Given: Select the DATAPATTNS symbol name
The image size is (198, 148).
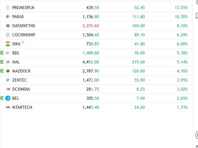Looking at the screenshot, I should [24, 26].
